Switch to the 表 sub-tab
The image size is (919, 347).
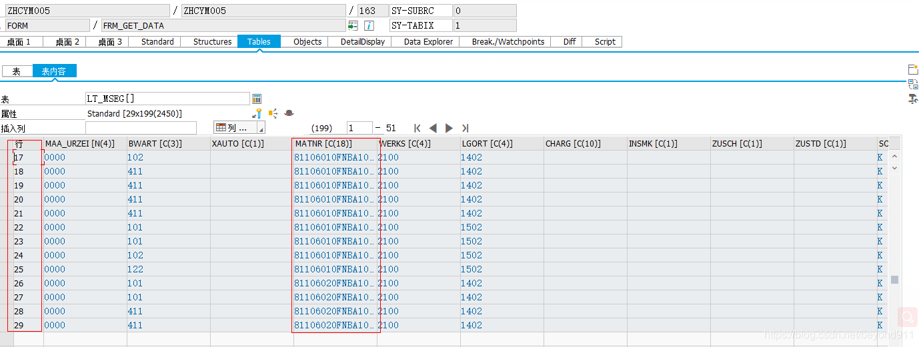[x=17, y=71]
